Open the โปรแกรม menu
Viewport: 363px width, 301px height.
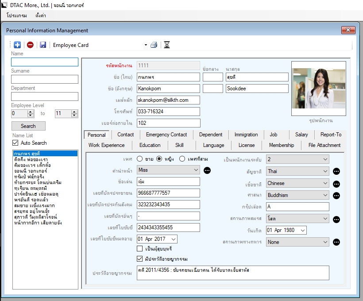click(17, 15)
